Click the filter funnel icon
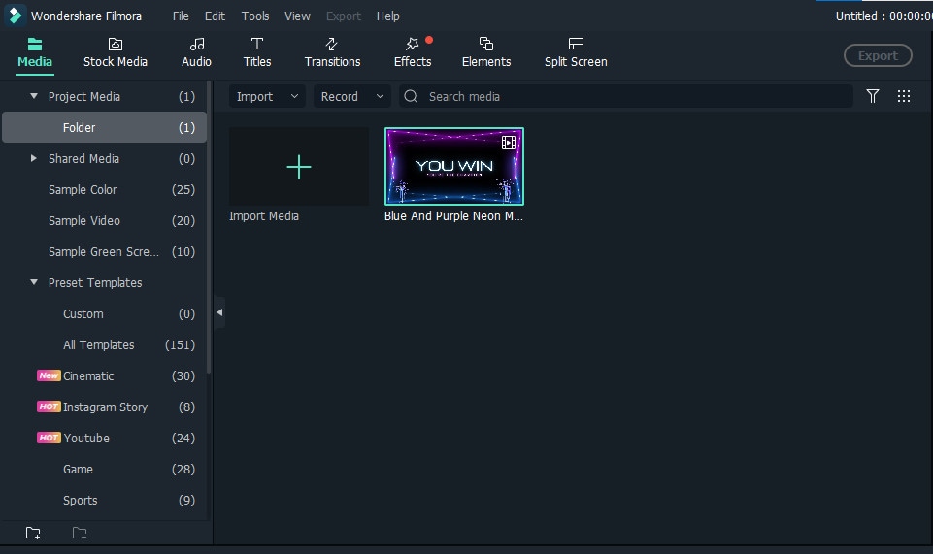This screenshot has height=554, width=933. coord(872,96)
